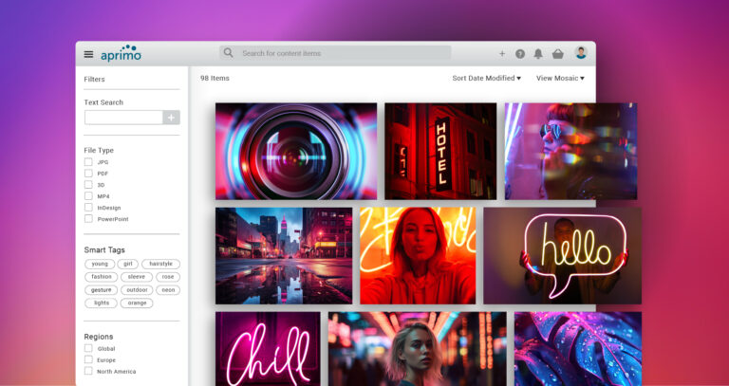Open the help question mark icon
This screenshot has width=729, height=386.
point(520,54)
